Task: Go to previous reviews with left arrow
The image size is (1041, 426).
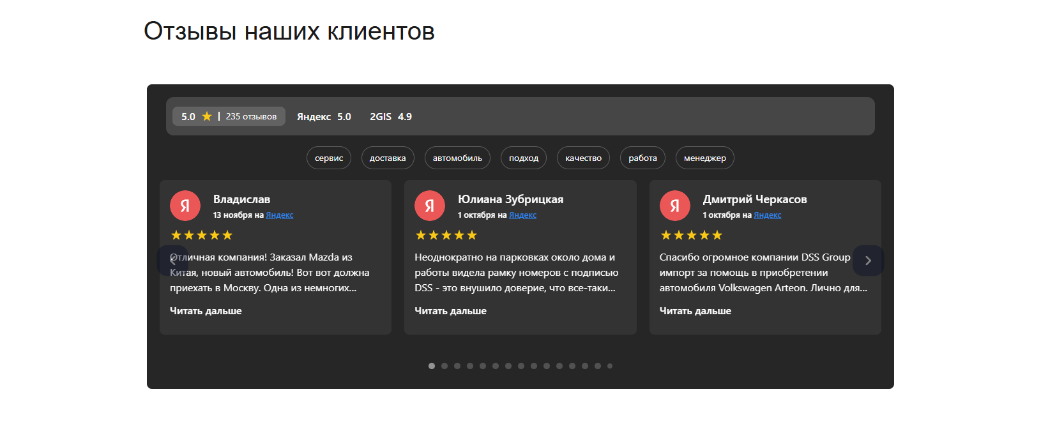Action: pos(172,261)
